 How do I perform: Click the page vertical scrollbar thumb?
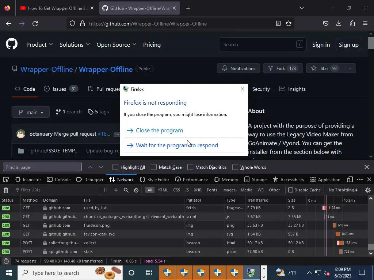(371, 43)
